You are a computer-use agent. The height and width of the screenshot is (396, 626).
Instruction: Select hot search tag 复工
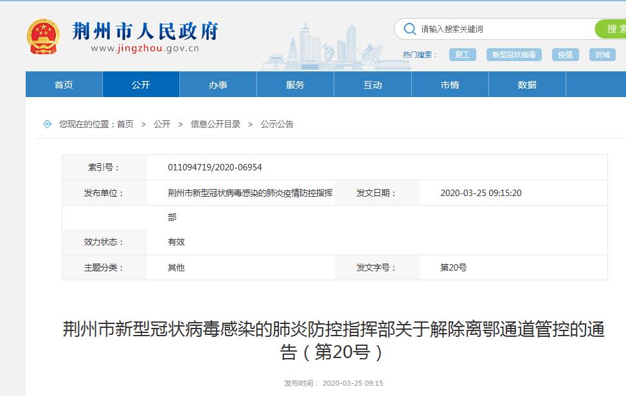[462, 55]
